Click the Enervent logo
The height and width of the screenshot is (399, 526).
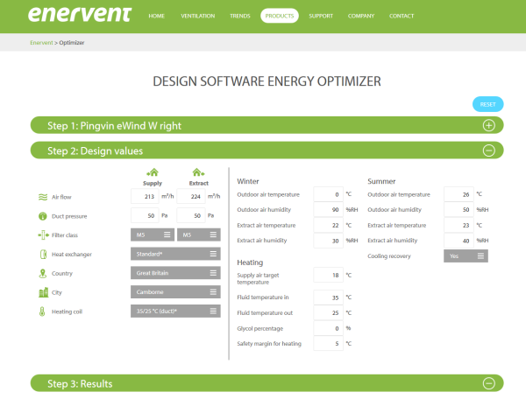pyautogui.click(x=80, y=14)
